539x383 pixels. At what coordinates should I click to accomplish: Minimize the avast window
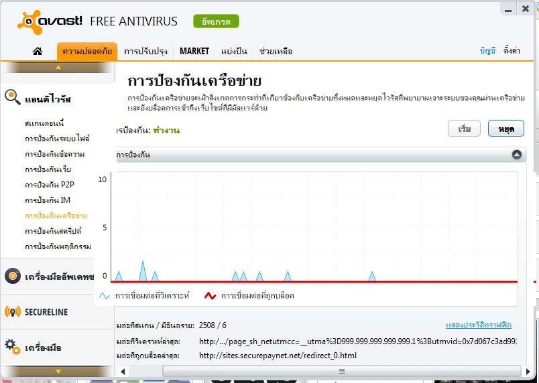click(508, 9)
